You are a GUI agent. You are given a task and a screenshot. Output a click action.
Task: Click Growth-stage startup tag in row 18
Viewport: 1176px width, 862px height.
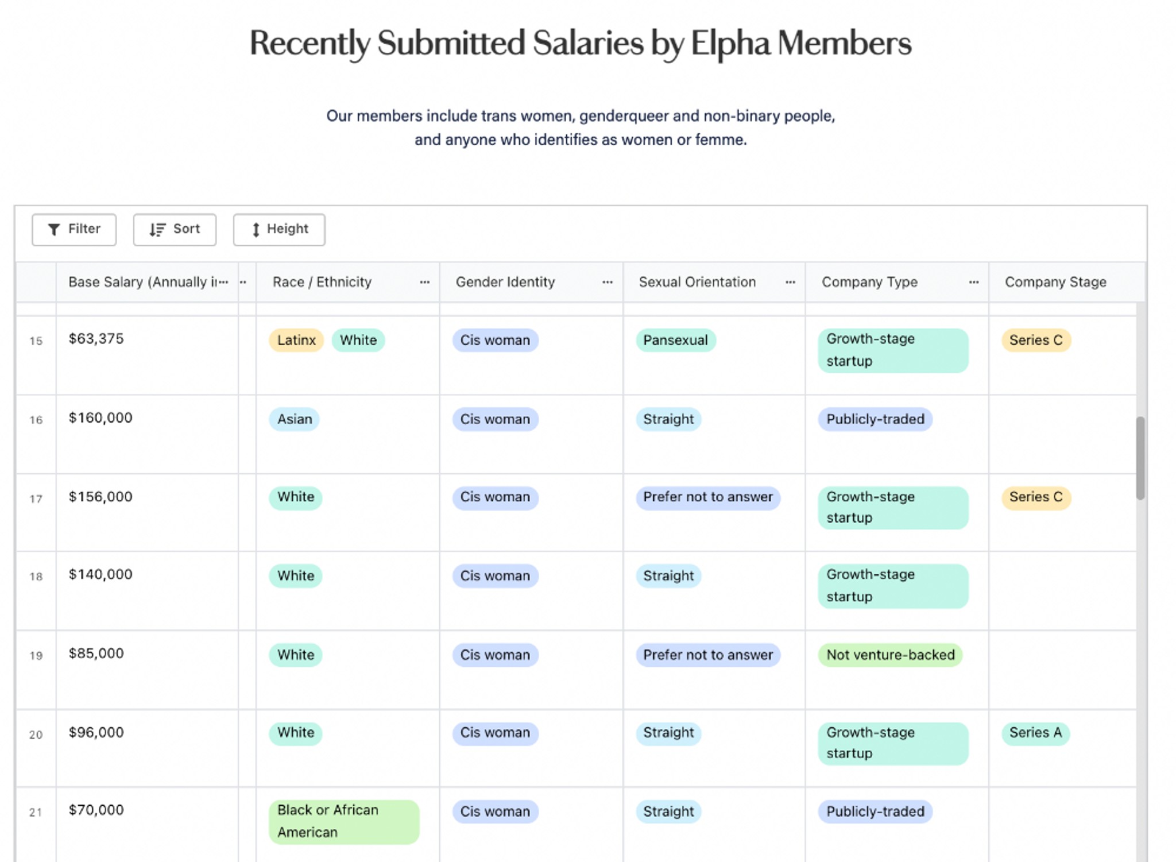[893, 586]
